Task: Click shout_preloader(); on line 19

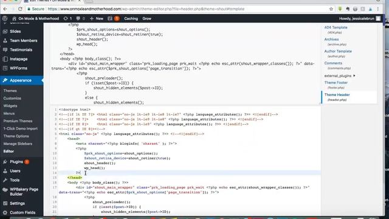Action: pos(111,202)
